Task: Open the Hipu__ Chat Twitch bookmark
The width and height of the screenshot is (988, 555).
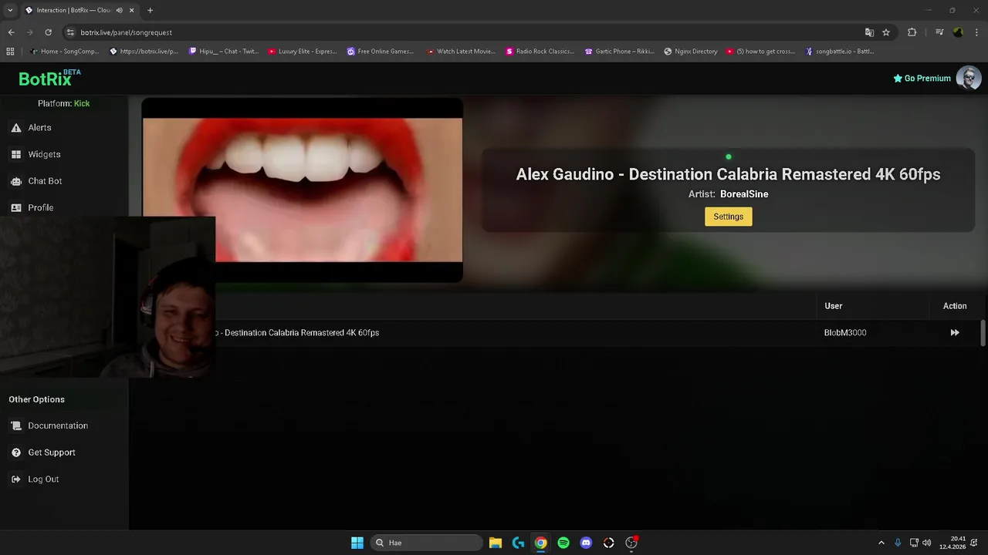Action: tap(224, 52)
